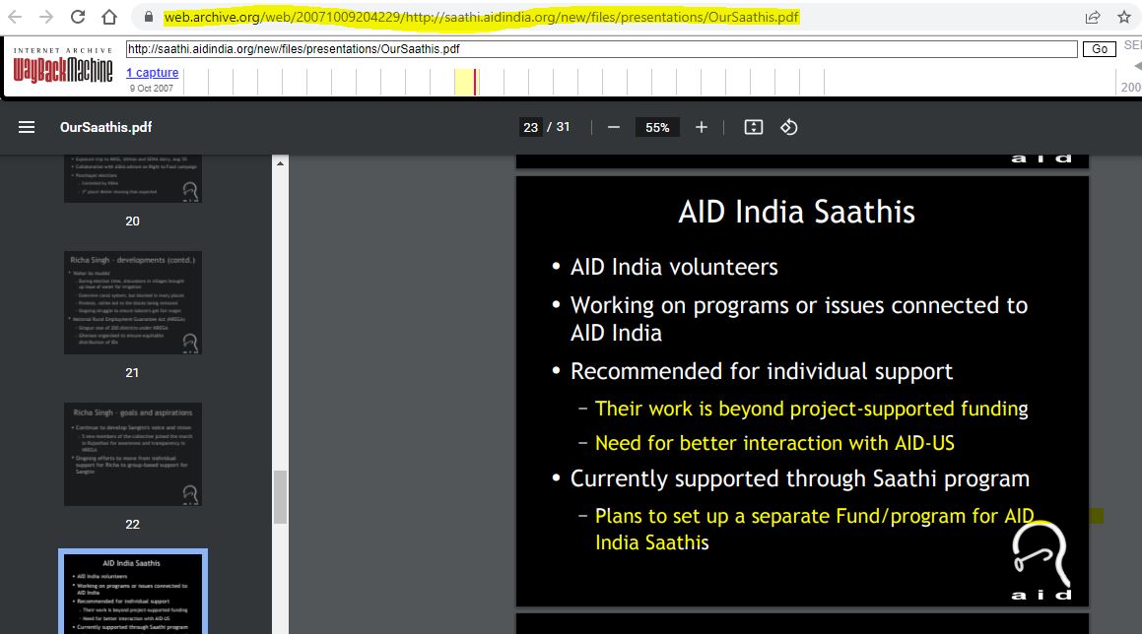Open the browser home page

coord(109,17)
